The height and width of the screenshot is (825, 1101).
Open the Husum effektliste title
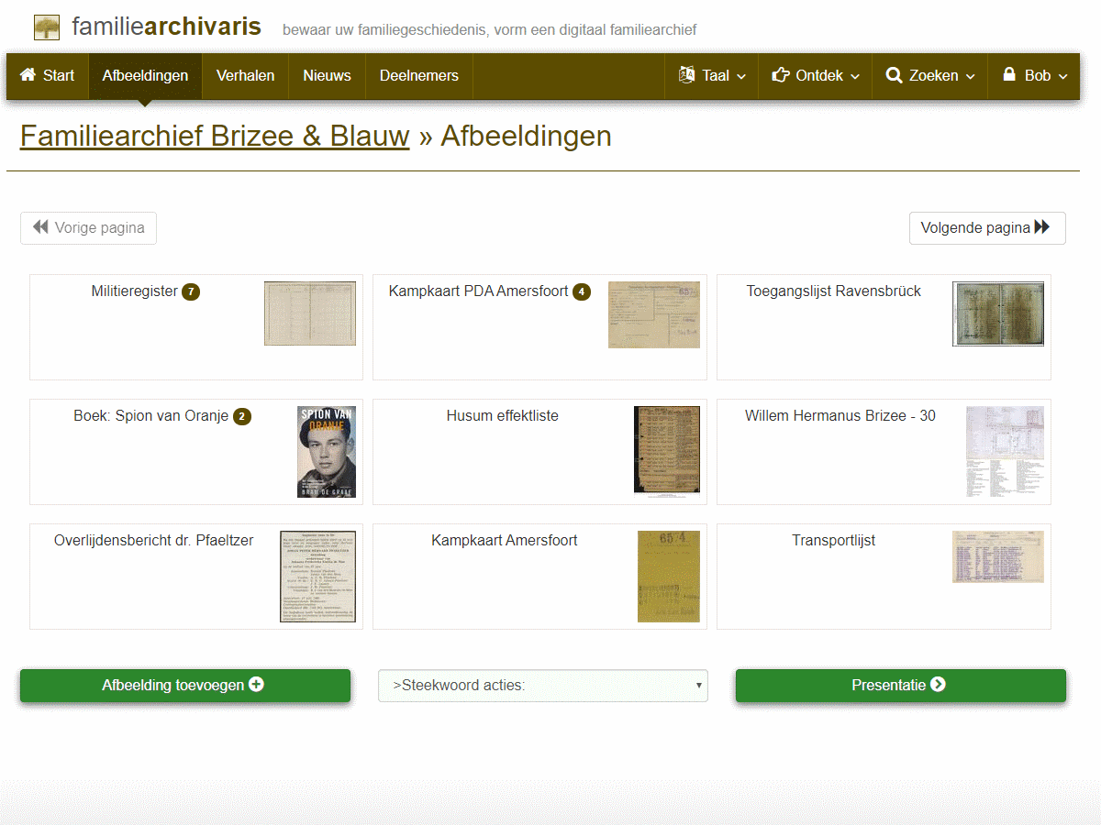point(502,415)
